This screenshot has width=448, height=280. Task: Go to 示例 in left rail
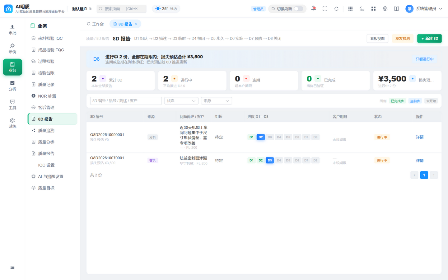click(x=12, y=49)
